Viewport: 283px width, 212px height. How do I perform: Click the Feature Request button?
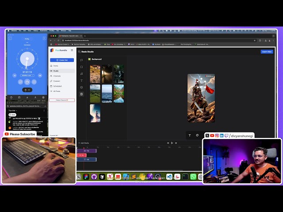(x=62, y=100)
